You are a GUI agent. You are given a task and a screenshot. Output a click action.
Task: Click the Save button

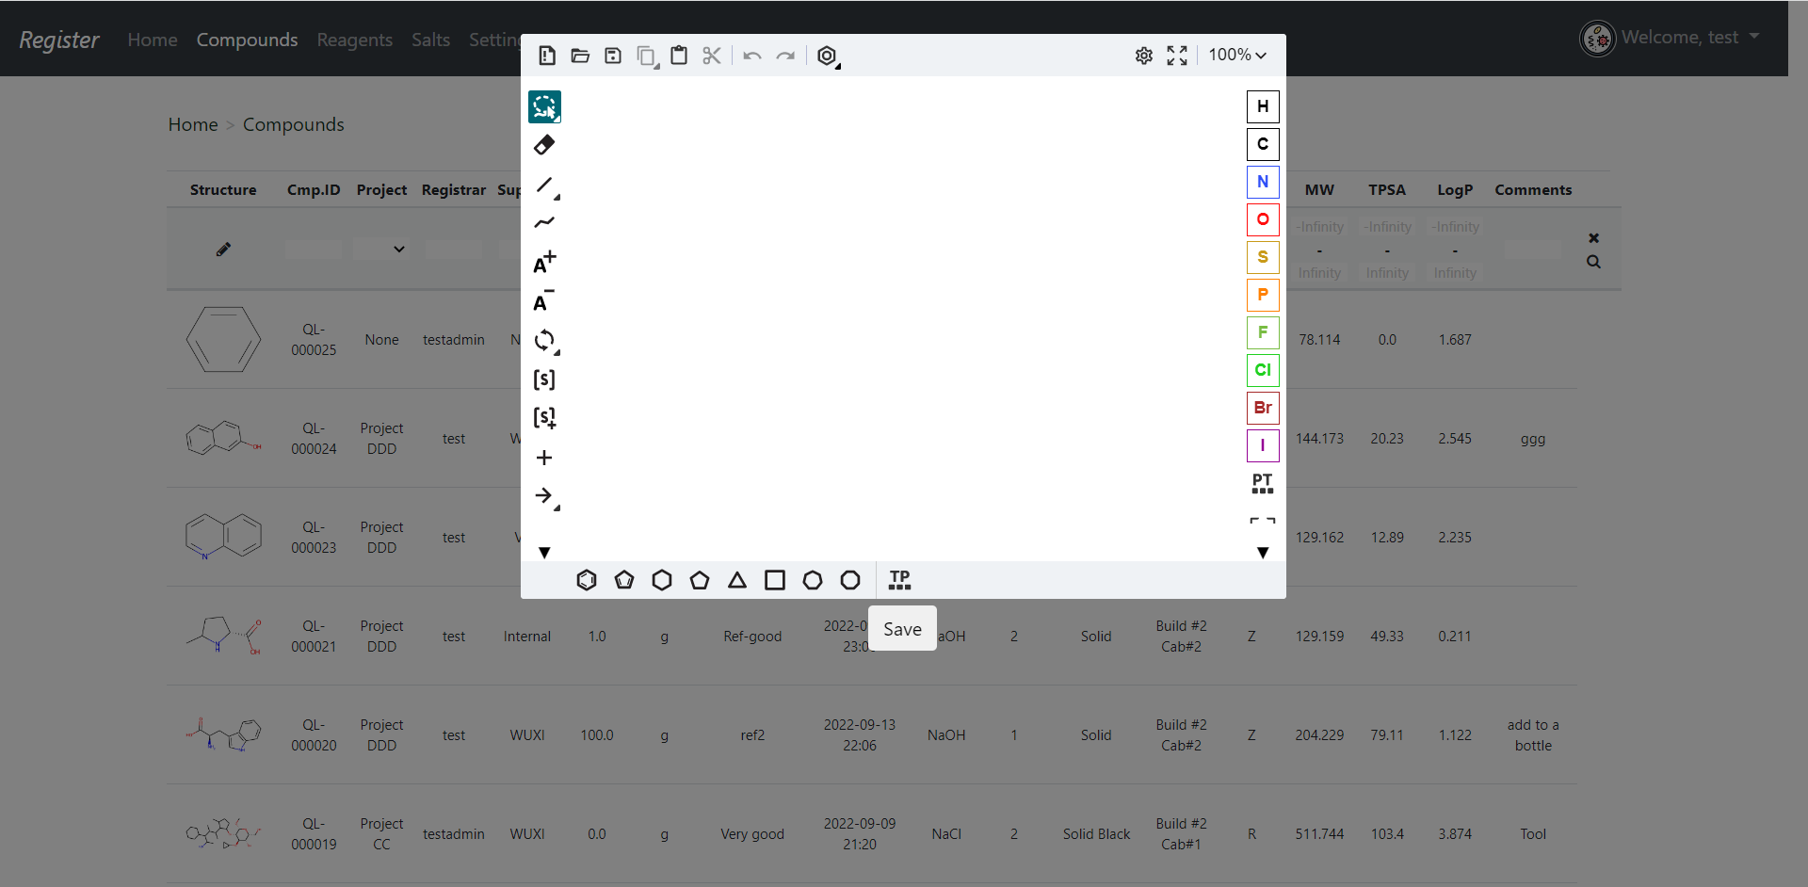point(902,629)
